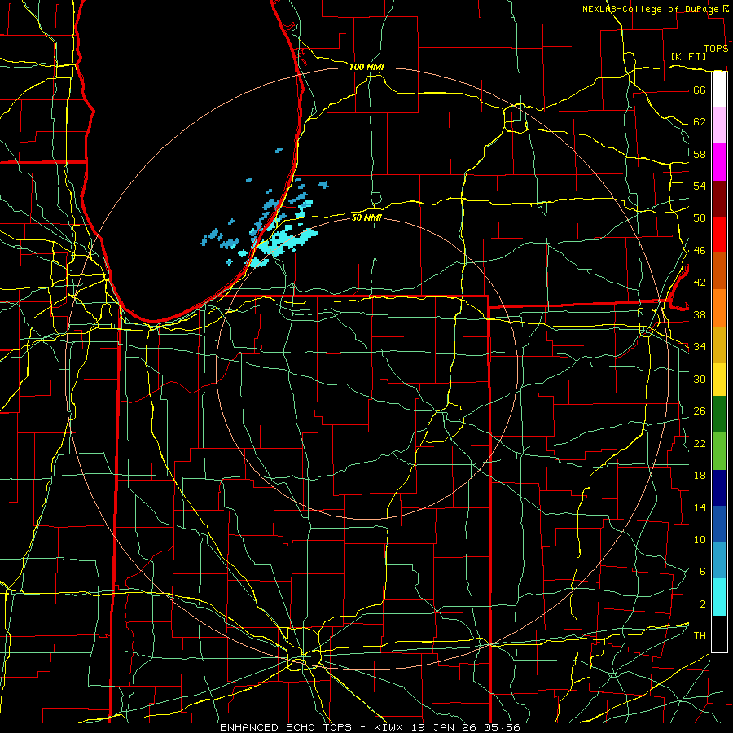Click the NEXLAB-College of DuPage label
733x733 pixels.
point(651,9)
